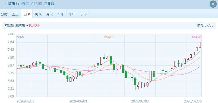
Task: Click the 2026/06/03 date axis label
Action: [78, 101]
